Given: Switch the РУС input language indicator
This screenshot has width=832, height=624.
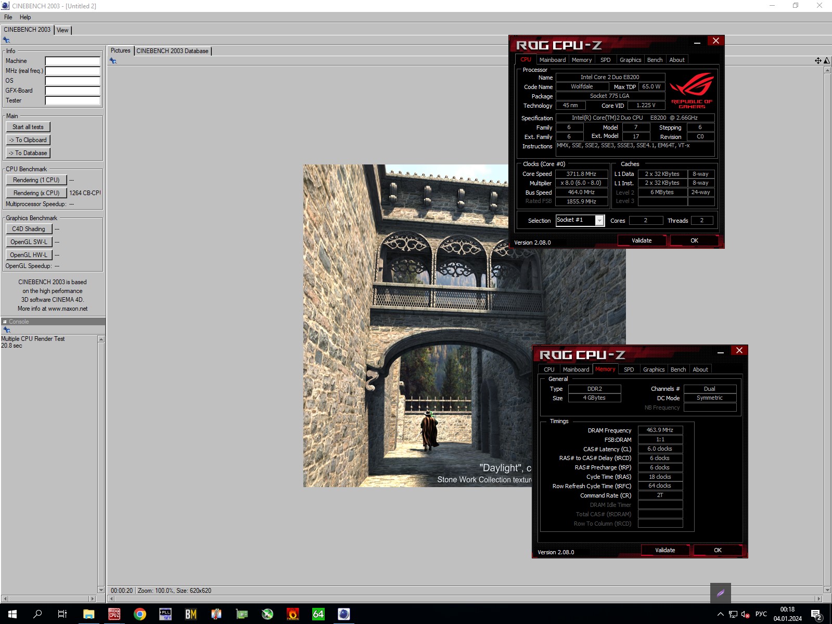Looking at the screenshot, I should [761, 614].
